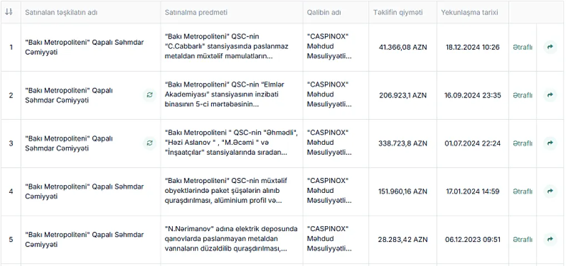Screen dimensions: 566x266
Task: Click the 'Qalibin adı' column header
Action: point(324,12)
